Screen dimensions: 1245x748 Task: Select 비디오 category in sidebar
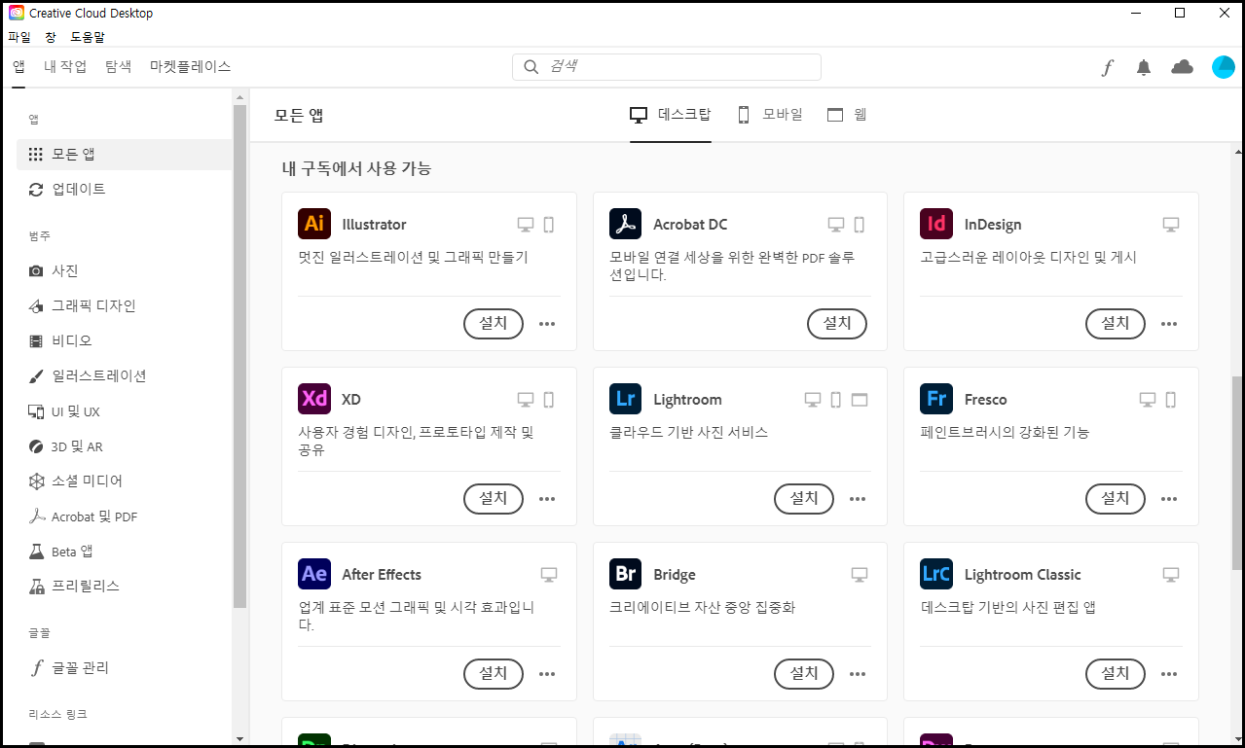click(124, 340)
